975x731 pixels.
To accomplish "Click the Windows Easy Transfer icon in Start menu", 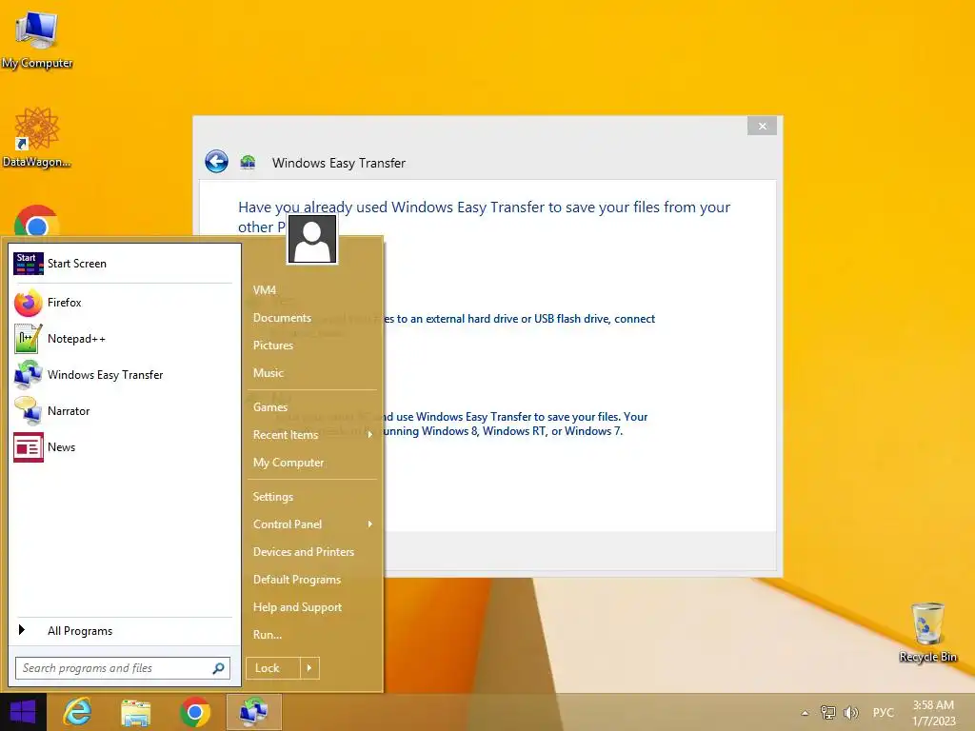I will [28, 375].
